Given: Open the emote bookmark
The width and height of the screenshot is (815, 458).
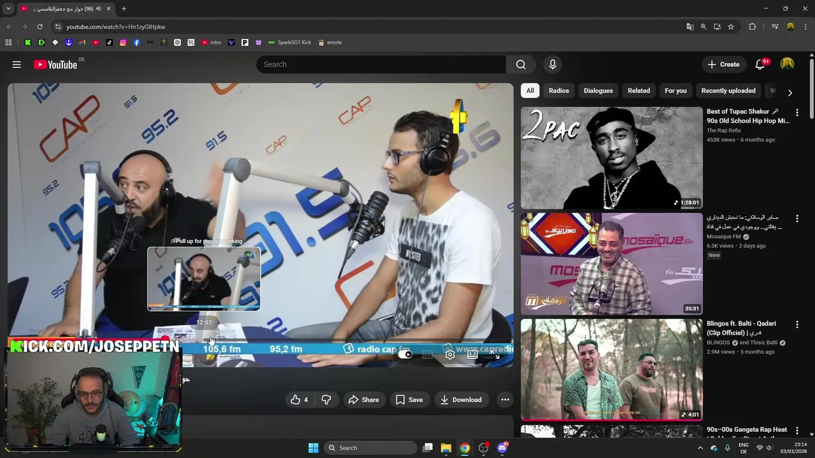Looking at the screenshot, I should click(330, 43).
